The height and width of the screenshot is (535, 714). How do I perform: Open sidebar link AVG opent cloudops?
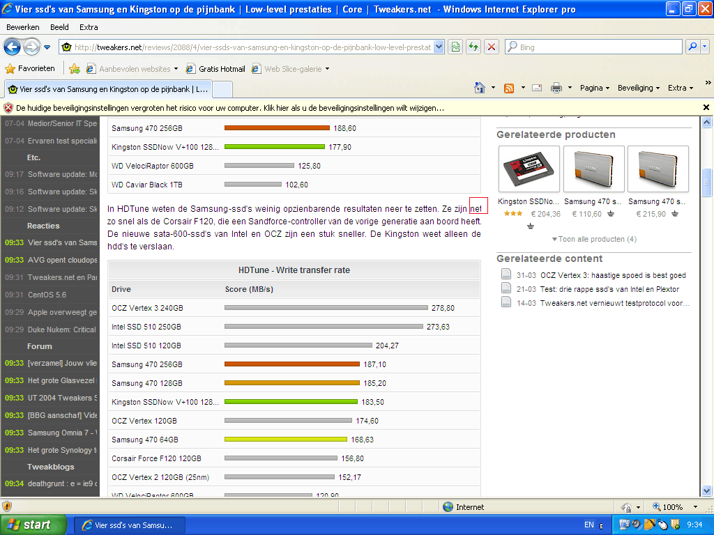click(x=62, y=260)
